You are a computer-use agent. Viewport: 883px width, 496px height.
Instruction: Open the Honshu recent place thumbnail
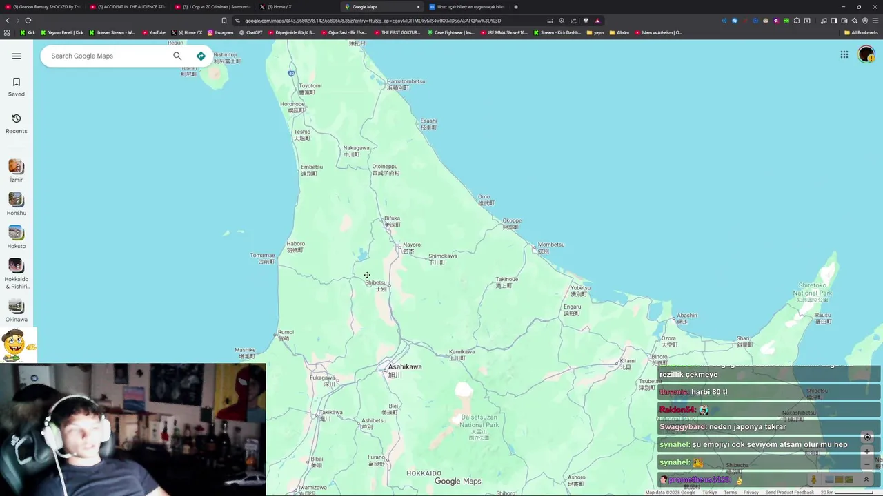click(16, 200)
